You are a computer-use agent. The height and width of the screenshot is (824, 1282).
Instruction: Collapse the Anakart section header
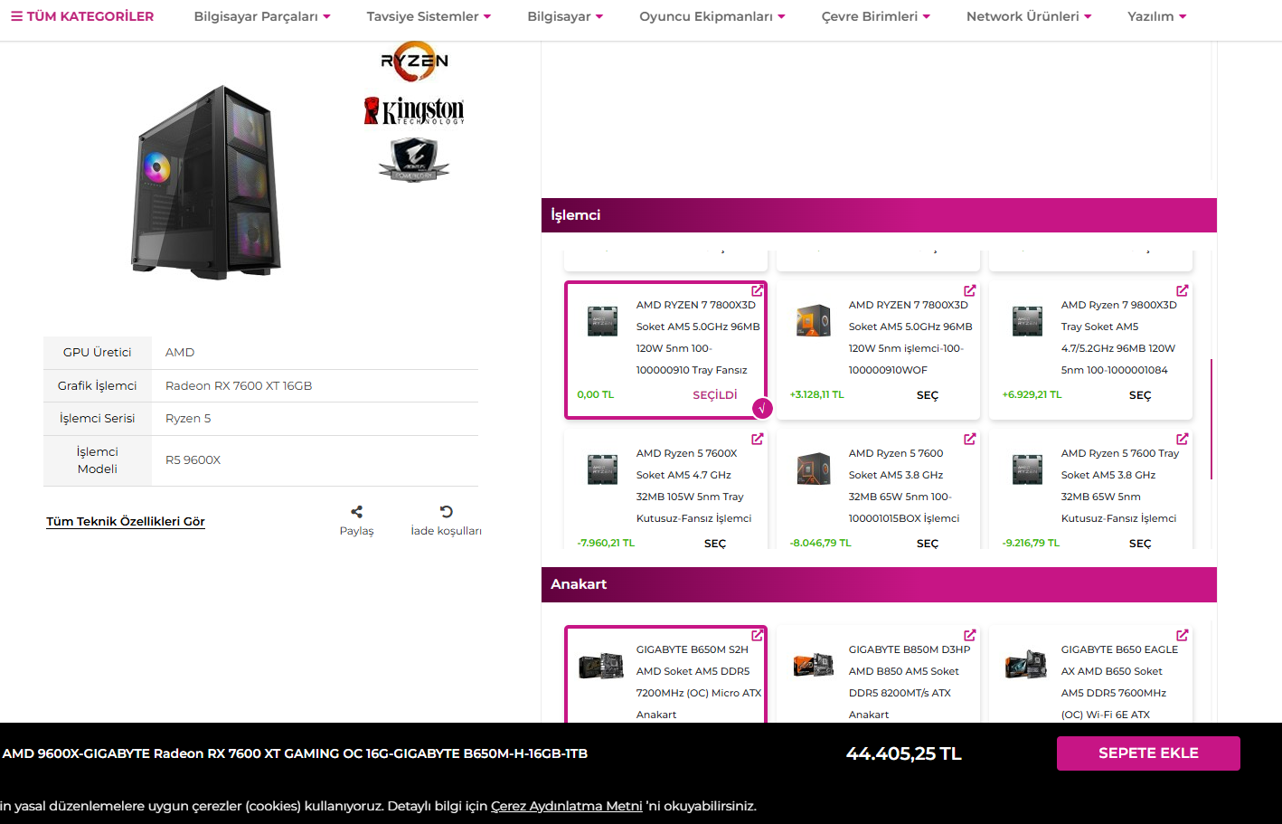[879, 584]
